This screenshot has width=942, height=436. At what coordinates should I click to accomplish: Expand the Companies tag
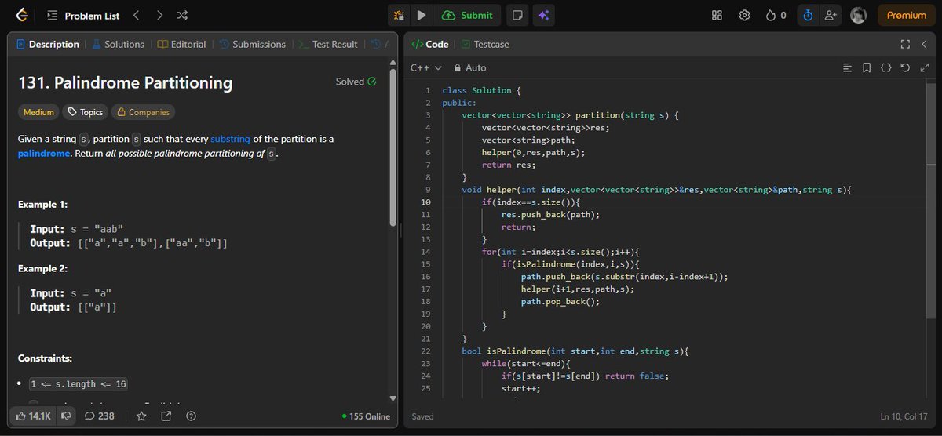pyautogui.click(x=143, y=112)
